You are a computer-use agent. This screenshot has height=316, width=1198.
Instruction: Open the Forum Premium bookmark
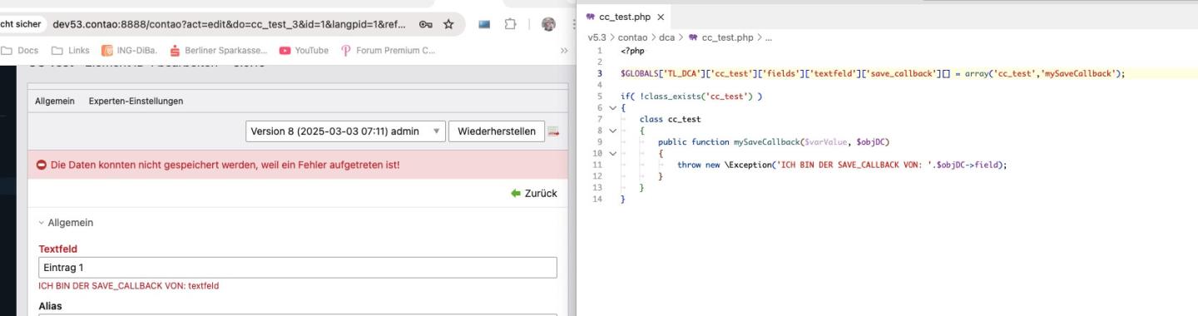coord(388,50)
